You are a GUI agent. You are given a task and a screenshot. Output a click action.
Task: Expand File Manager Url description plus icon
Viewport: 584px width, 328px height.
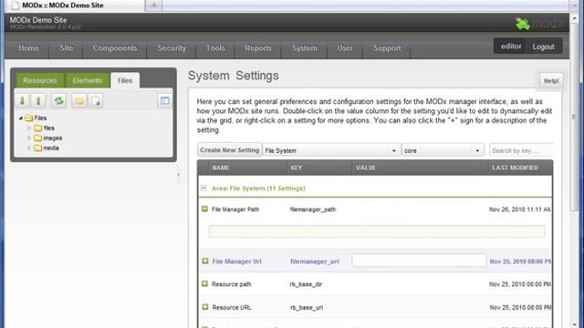tap(204, 261)
